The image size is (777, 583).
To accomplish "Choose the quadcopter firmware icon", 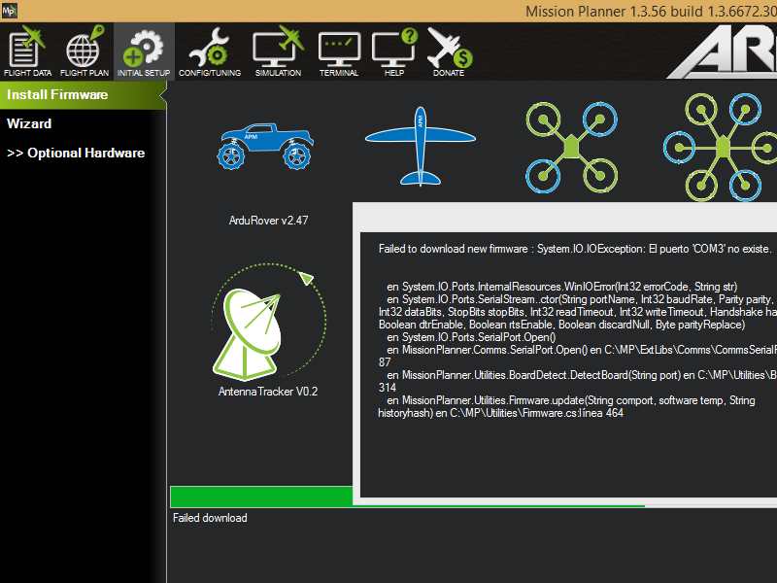I will pos(571,148).
